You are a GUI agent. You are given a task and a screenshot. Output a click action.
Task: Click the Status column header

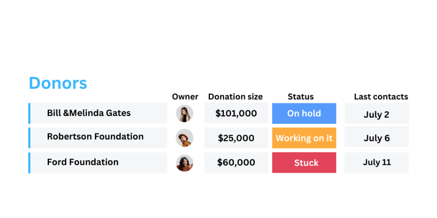301,97
